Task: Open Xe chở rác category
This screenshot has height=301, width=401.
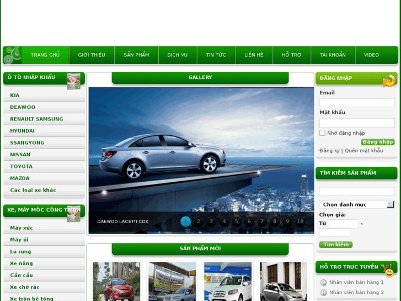Action: coord(25,287)
